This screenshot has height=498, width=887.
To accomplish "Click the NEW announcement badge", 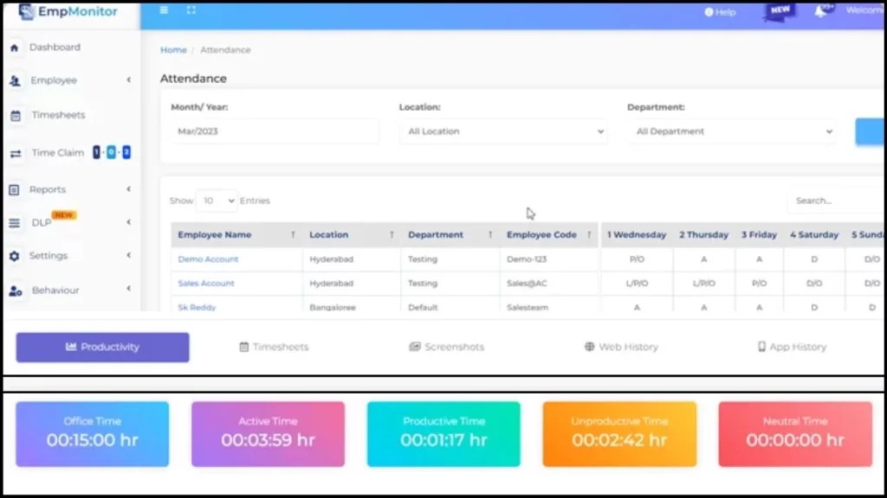I will click(x=780, y=11).
